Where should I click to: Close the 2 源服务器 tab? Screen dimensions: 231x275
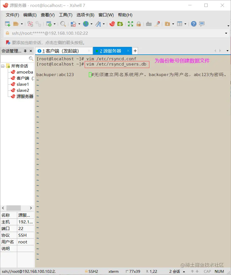(x=128, y=51)
